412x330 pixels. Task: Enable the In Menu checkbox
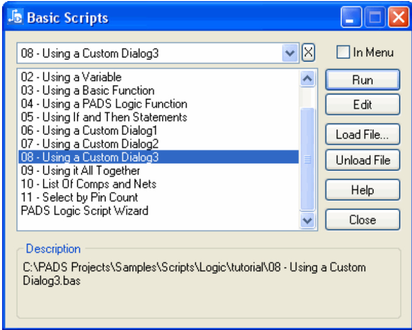(343, 53)
